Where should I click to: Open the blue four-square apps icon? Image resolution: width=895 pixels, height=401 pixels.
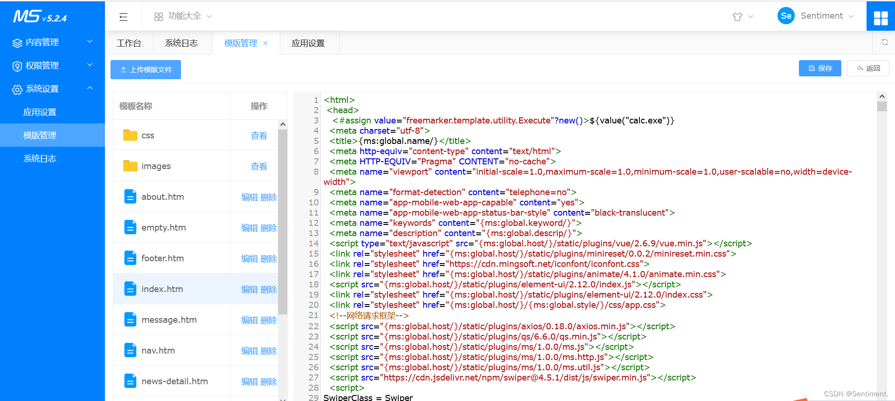pos(881,18)
